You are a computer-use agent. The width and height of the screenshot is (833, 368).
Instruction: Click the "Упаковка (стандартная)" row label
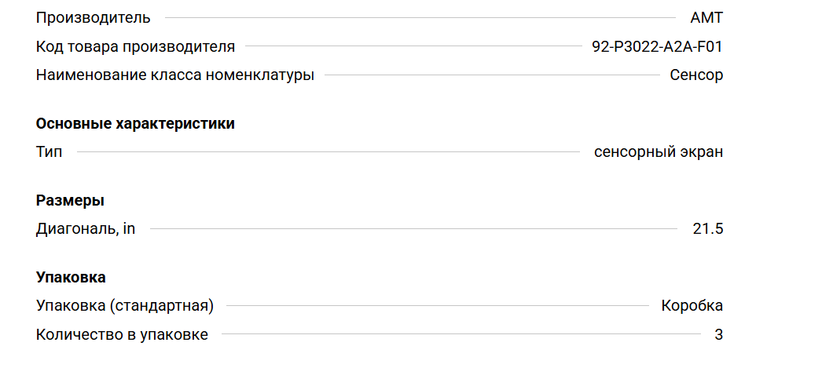pos(125,306)
